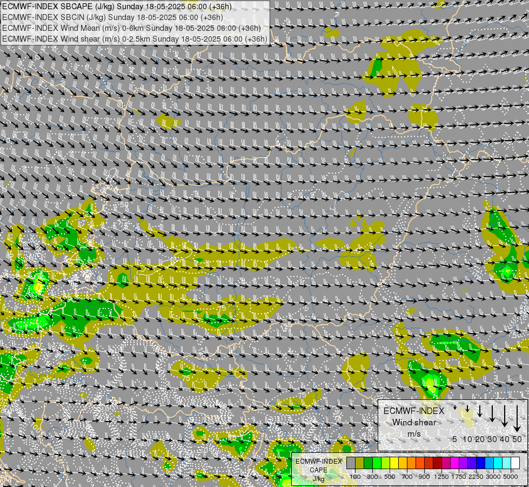This screenshot has height=487, width=529.
Task: Select the amber CAPE legend swatch
Action: [x=403, y=463]
